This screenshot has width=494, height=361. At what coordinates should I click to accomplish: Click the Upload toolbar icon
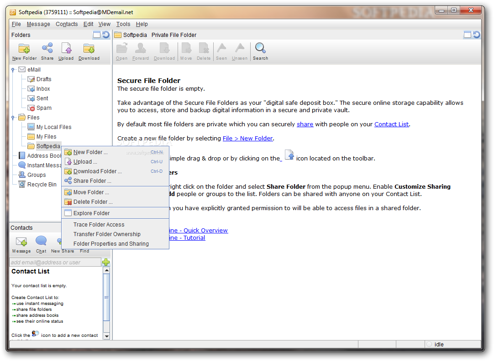tap(66, 48)
